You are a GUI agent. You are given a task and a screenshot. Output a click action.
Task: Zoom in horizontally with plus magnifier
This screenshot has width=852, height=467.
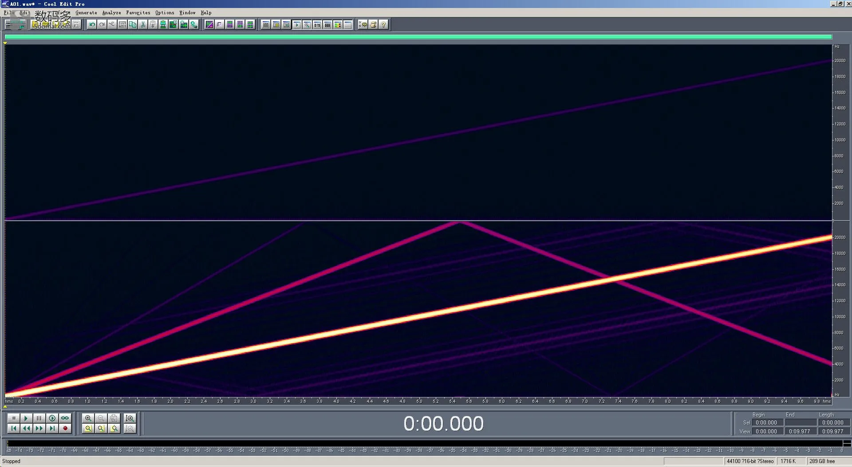[x=88, y=418]
